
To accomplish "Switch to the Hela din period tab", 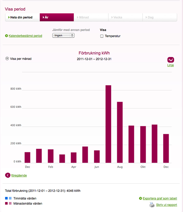I will [22, 17].
